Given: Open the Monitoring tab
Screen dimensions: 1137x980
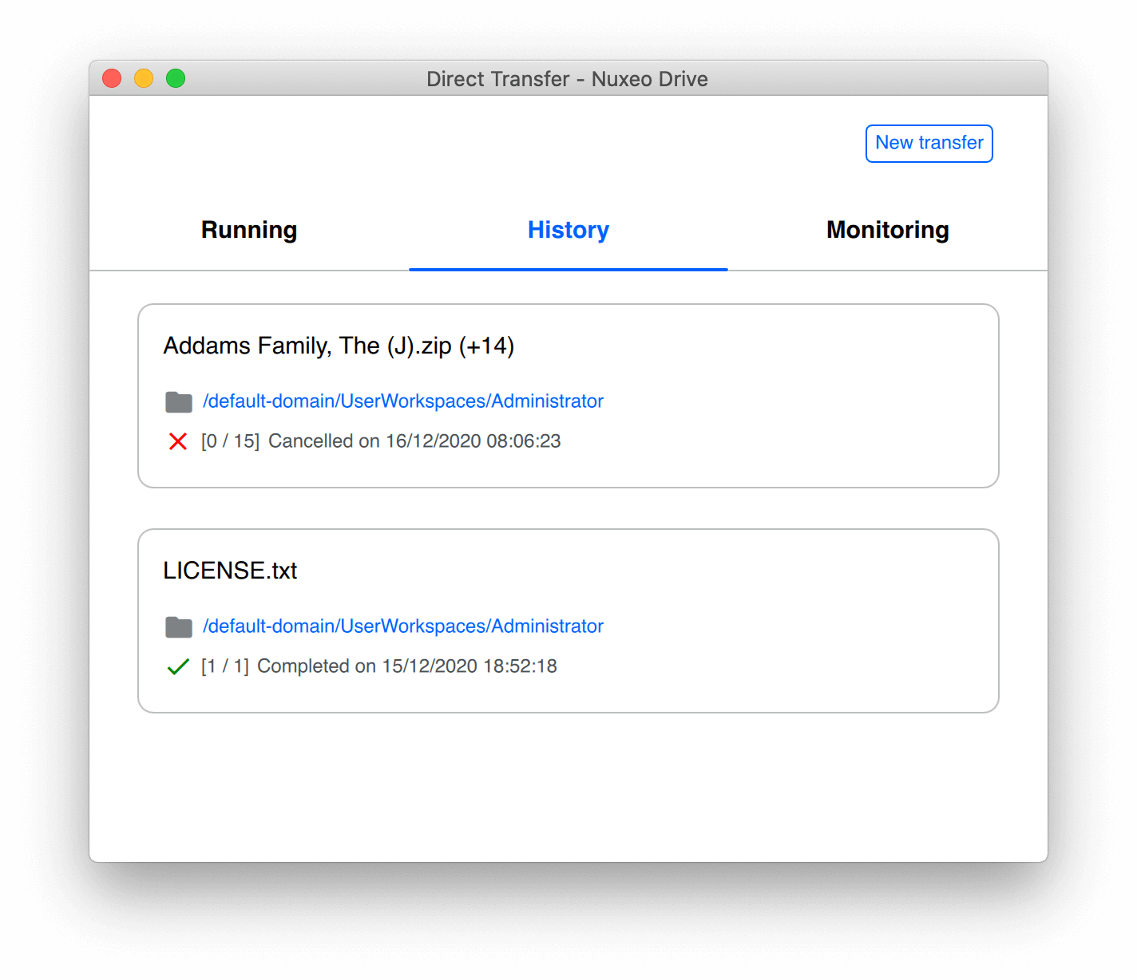Looking at the screenshot, I should 888,231.
